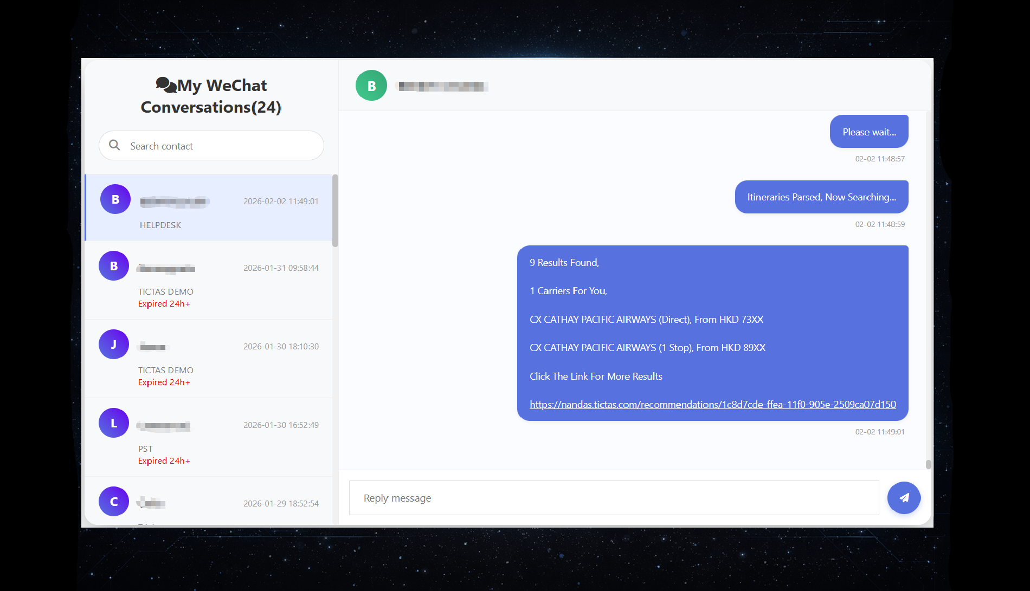Click the conversation list scrollbar
The height and width of the screenshot is (591, 1030).
(335, 211)
